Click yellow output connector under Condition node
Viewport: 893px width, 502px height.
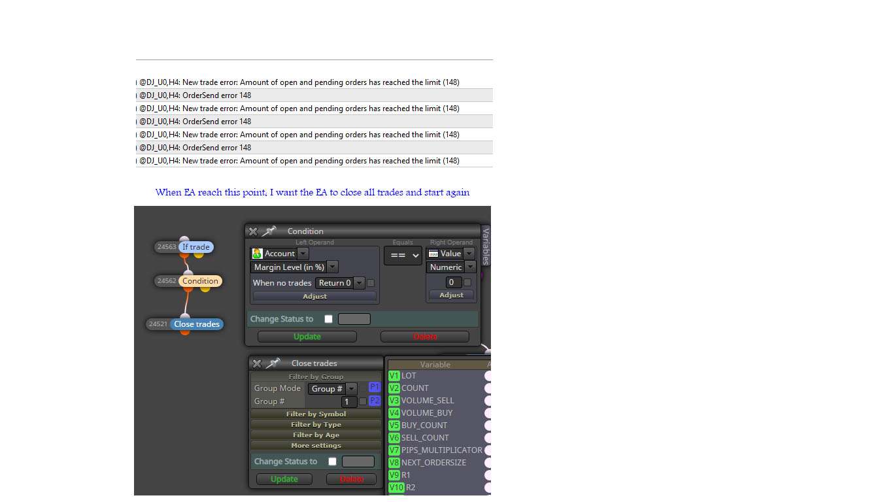[205, 288]
